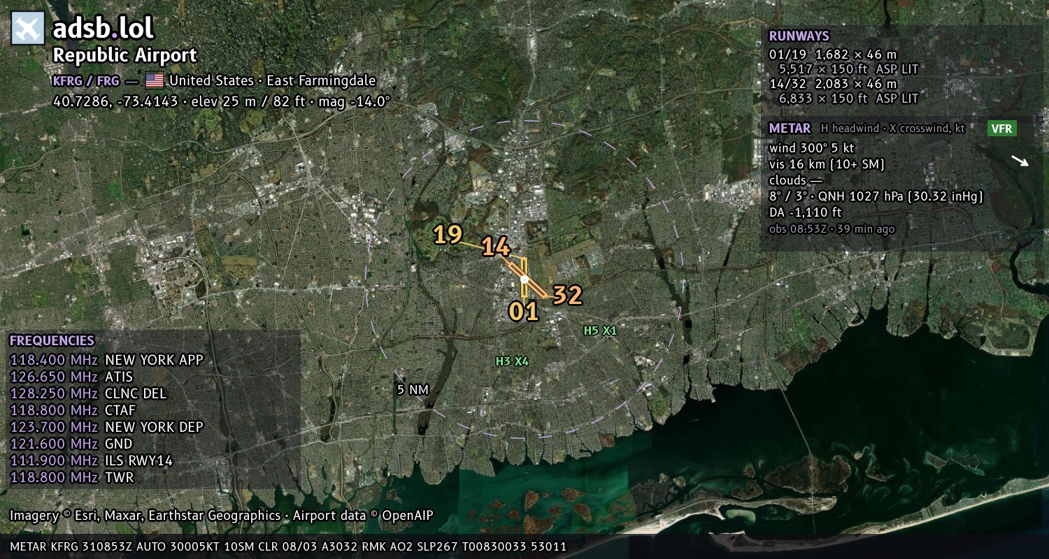1049x559 pixels.
Task: Select the runway 14 label
Action: point(496,247)
